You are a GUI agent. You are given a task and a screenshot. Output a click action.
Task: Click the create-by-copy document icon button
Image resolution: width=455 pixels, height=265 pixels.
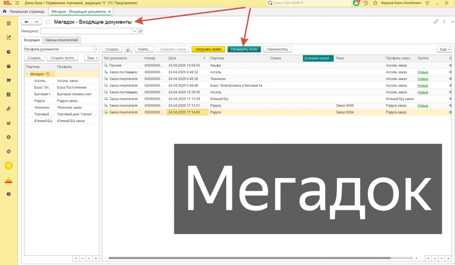coord(128,49)
